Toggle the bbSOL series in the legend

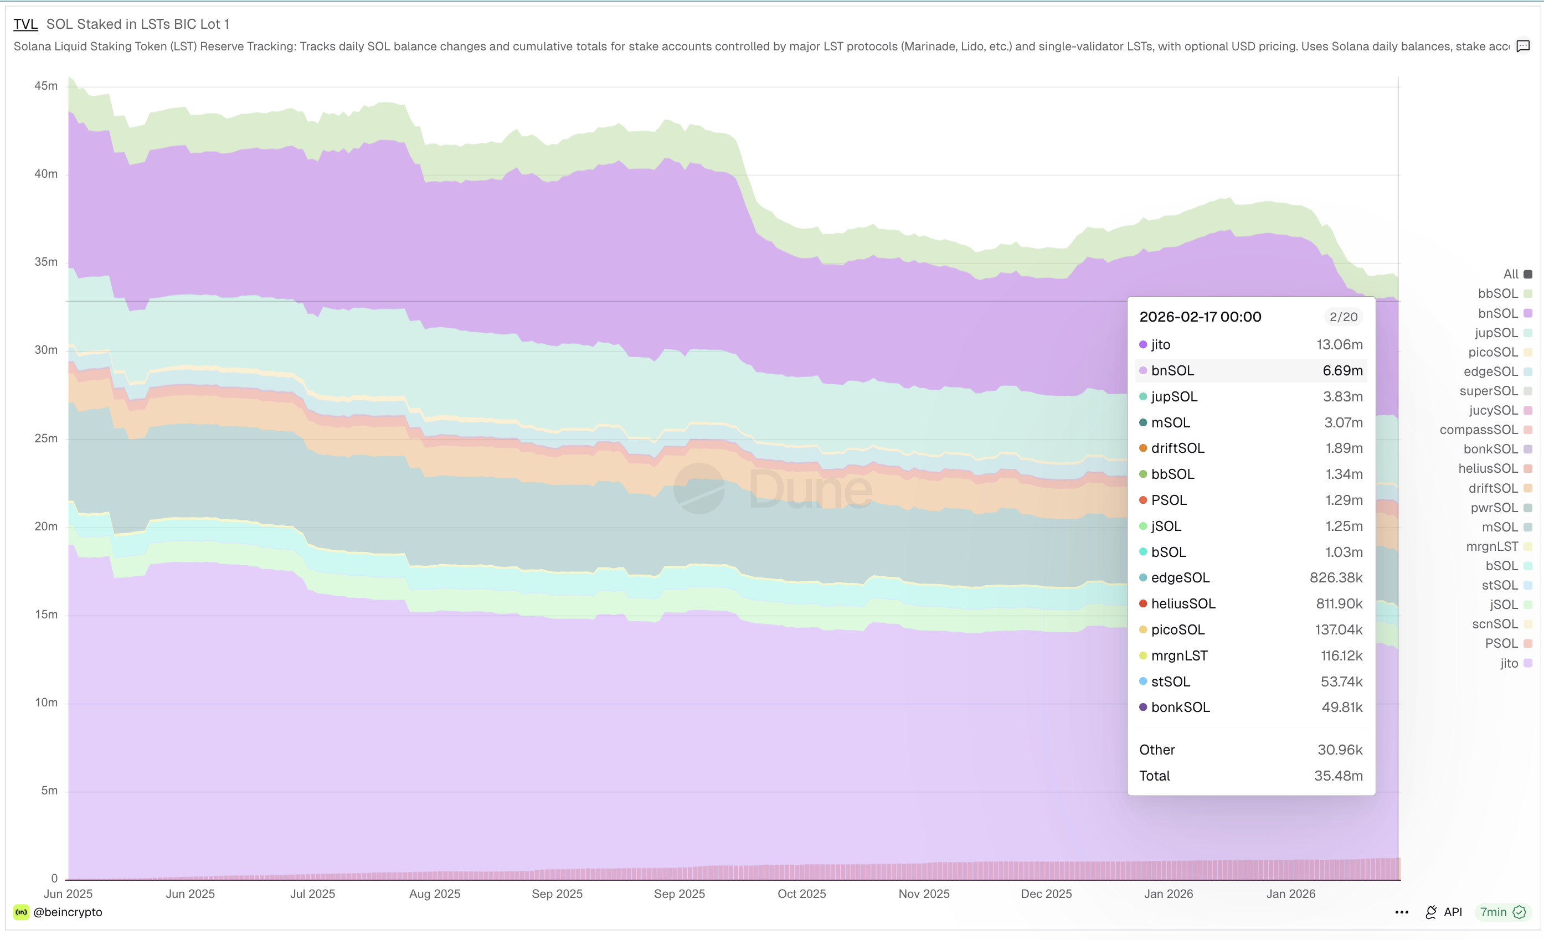[x=1497, y=294]
